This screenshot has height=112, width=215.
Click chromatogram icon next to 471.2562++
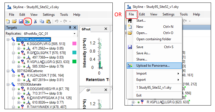[x=28, y=48]
